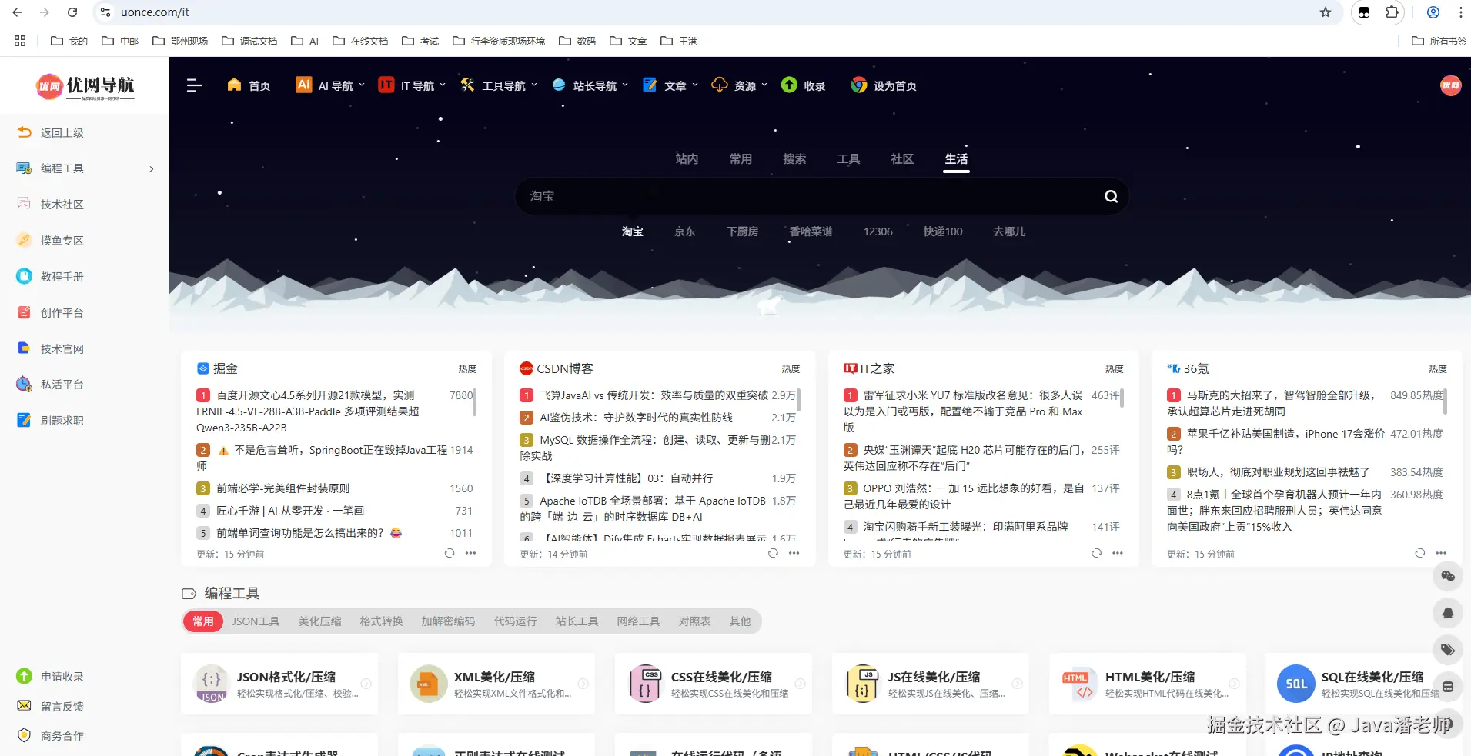Open the QQ contact floating icon
Viewport: 1471px width, 756px height.
pyautogui.click(x=1448, y=613)
